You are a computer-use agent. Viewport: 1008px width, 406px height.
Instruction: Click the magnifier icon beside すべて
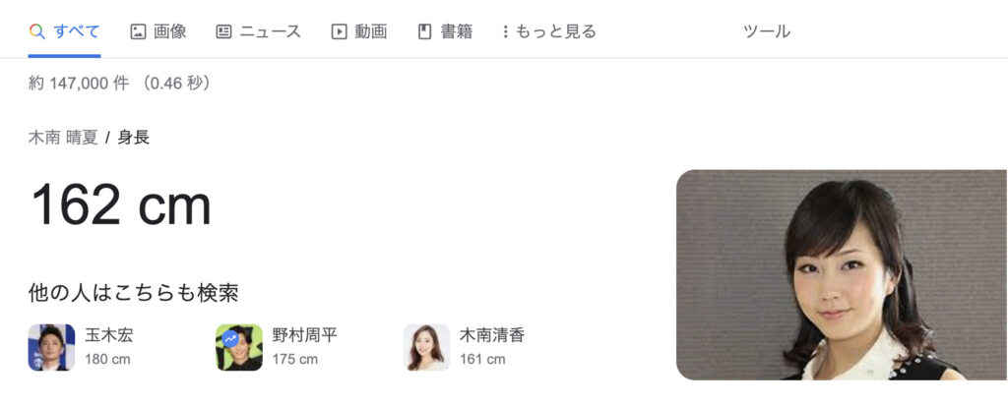pos(37,31)
